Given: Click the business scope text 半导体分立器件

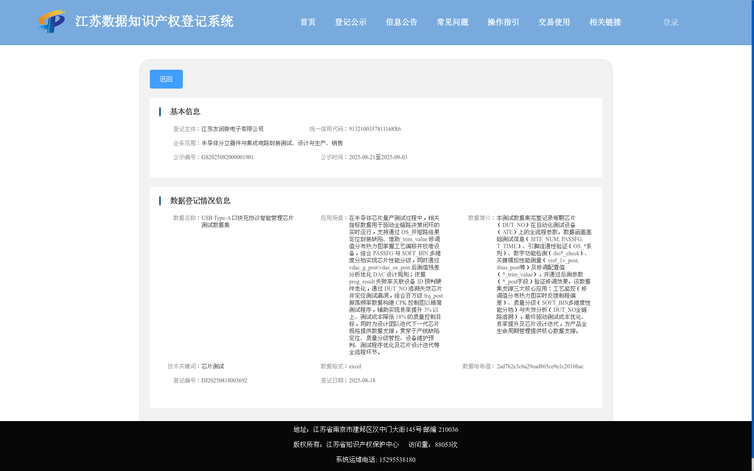Looking at the screenshot, I should tap(272, 143).
